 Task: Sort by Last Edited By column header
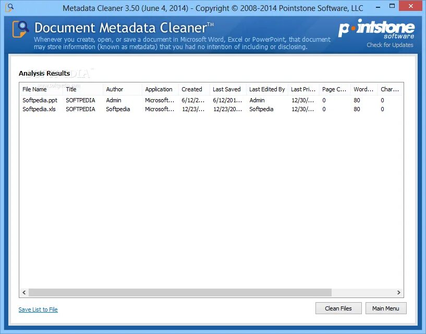click(x=267, y=89)
